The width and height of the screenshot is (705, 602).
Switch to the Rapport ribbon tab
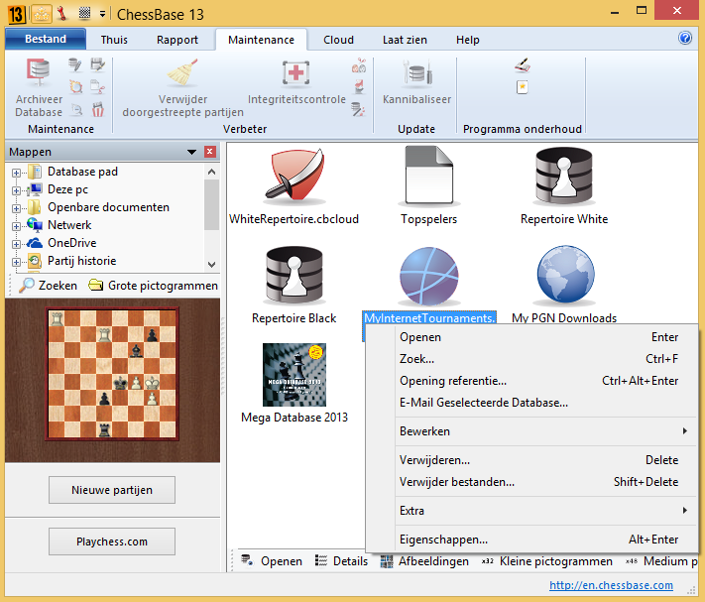coord(177,40)
